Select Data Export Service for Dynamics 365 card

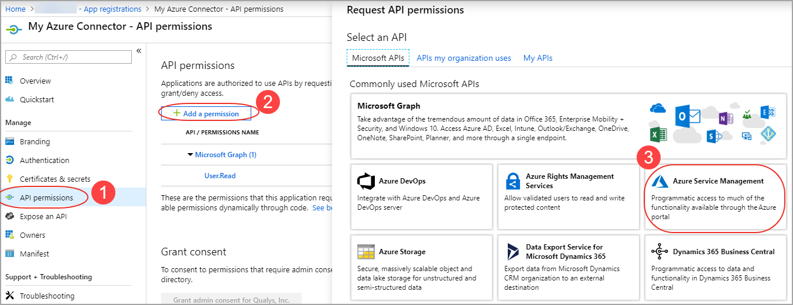coord(569,267)
